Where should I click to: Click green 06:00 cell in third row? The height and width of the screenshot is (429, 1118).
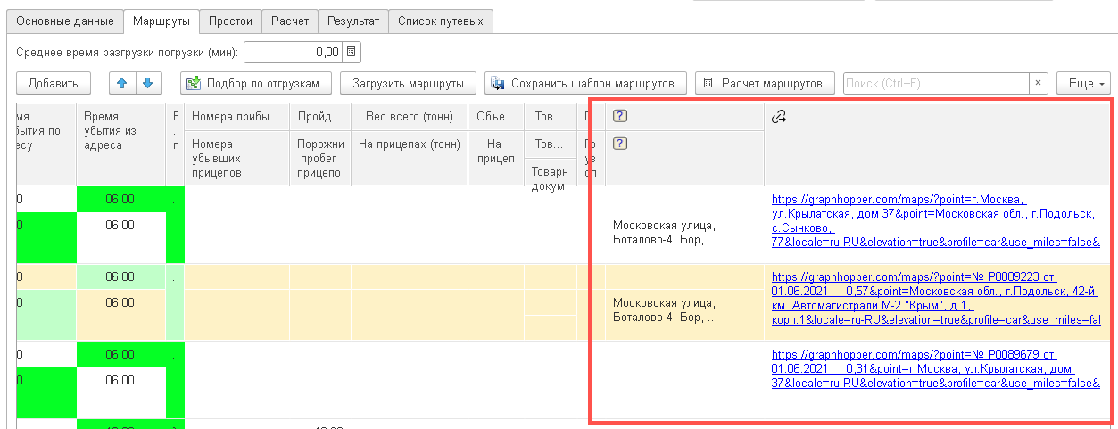pos(120,354)
